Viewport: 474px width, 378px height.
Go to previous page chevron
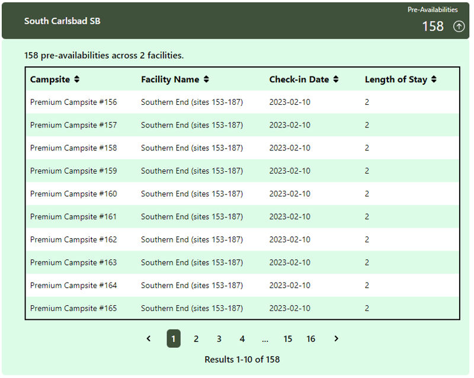pyautogui.click(x=149, y=338)
